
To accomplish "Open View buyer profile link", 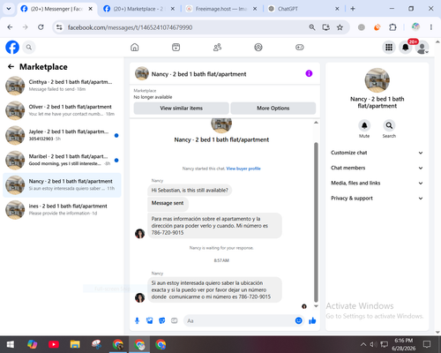I will coord(243,169).
